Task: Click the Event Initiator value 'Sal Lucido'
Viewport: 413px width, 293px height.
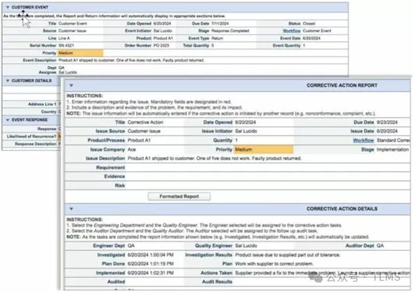Action: click(x=162, y=31)
